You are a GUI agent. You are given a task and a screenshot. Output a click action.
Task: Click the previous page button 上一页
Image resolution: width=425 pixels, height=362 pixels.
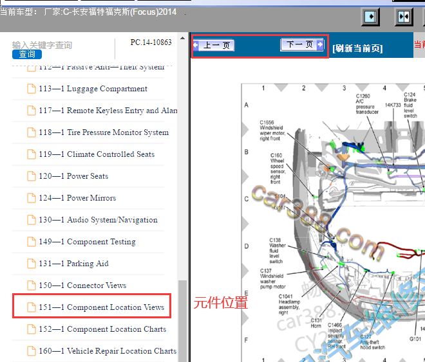point(214,45)
